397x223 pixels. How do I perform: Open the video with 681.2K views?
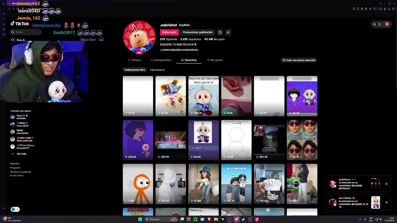pyautogui.click(x=269, y=140)
